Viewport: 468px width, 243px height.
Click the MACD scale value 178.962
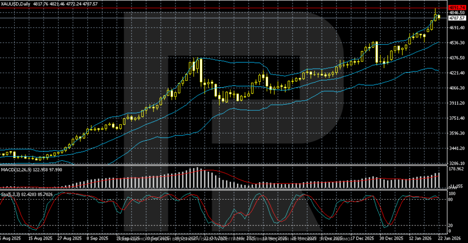click(x=457, y=169)
